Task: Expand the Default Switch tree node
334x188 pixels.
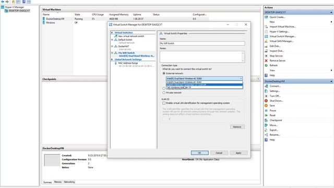Action: 112,40
